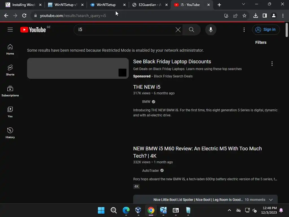Expand the 10 moments chevron
This screenshot has height=217, width=289.
click(271, 200)
